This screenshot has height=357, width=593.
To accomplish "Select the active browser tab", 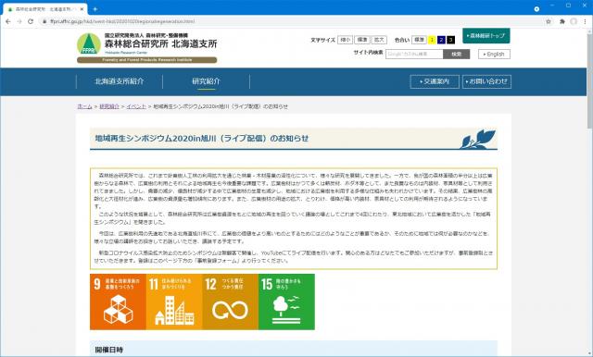I will pyautogui.click(x=45, y=9).
